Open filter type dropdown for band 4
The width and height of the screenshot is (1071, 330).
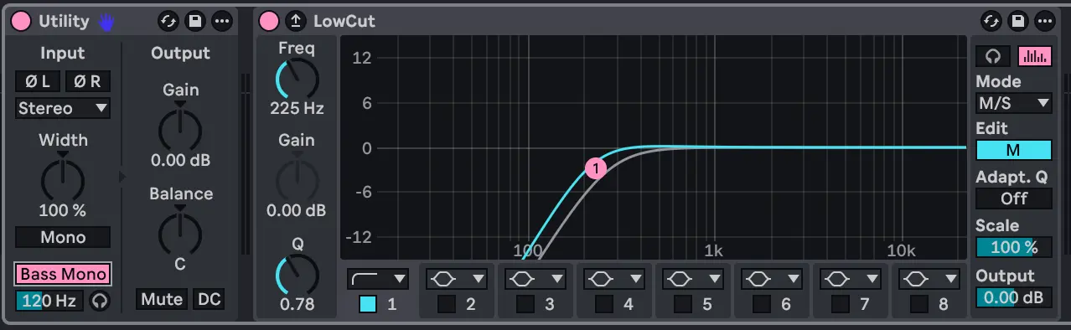click(613, 278)
